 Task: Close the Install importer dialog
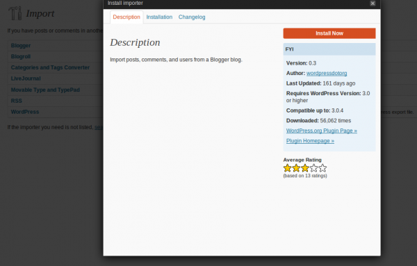373,3
